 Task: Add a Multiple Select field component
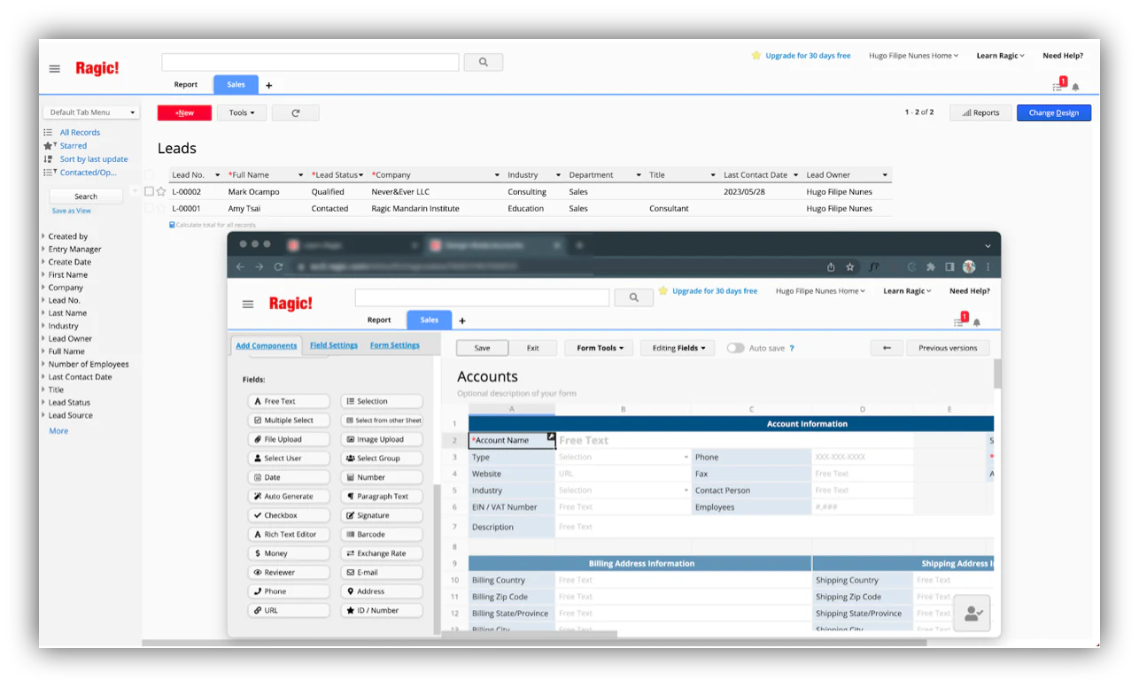tap(289, 421)
